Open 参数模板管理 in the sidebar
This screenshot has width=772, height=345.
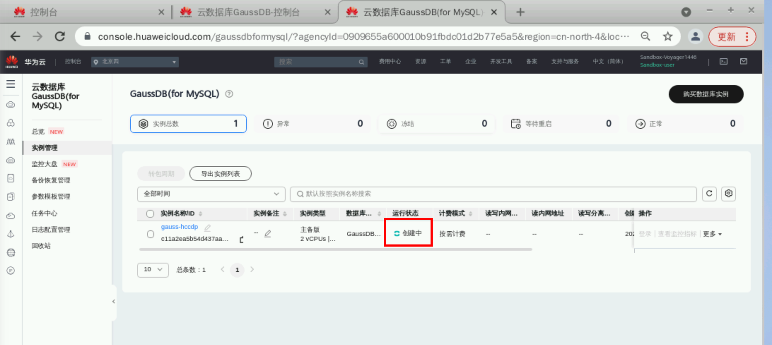coord(51,196)
